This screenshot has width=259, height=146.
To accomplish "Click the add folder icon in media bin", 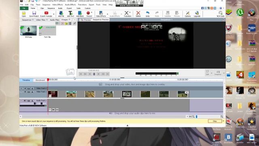I will coord(66,24).
